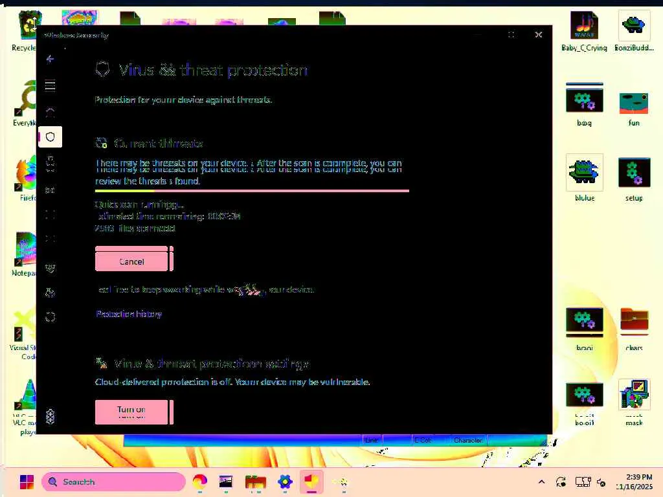Open Firewall & network protection from the sidebar
Screen dimensions: 663x497
click(x=50, y=190)
